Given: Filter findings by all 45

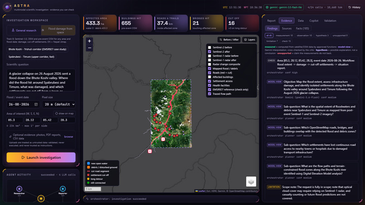Looking at the screenshot, I should click(269, 35).
